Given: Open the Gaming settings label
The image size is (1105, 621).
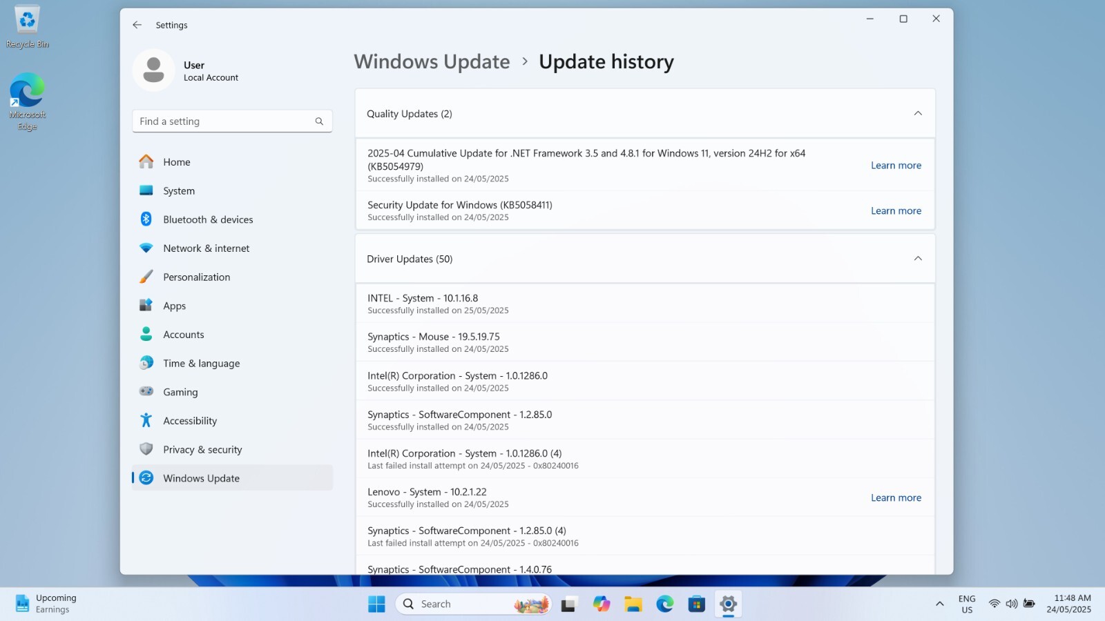Looking at the screenshot, I should (180, 393).
